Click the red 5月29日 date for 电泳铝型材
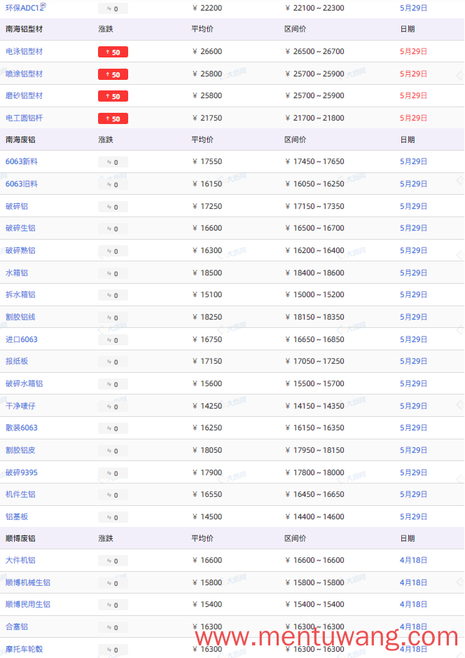 point(413,51)
